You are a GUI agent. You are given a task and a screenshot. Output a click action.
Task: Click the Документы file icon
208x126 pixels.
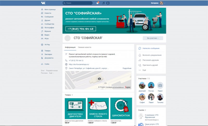[x=42, y=58]
